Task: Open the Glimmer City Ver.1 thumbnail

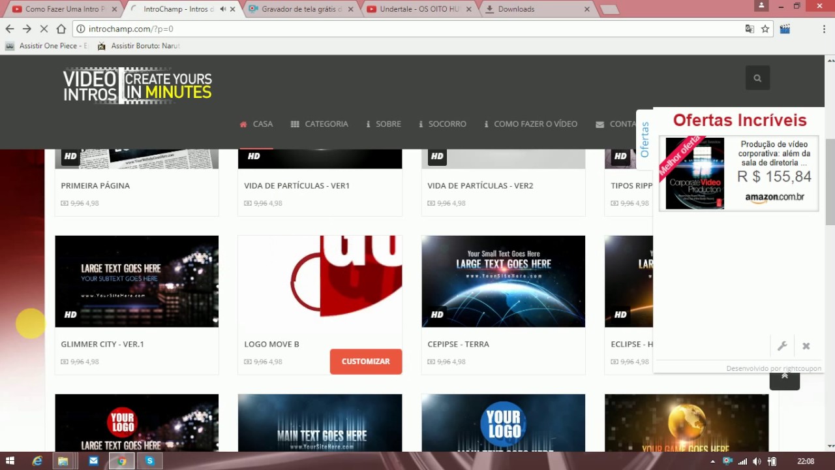Action: coord(137,281)
